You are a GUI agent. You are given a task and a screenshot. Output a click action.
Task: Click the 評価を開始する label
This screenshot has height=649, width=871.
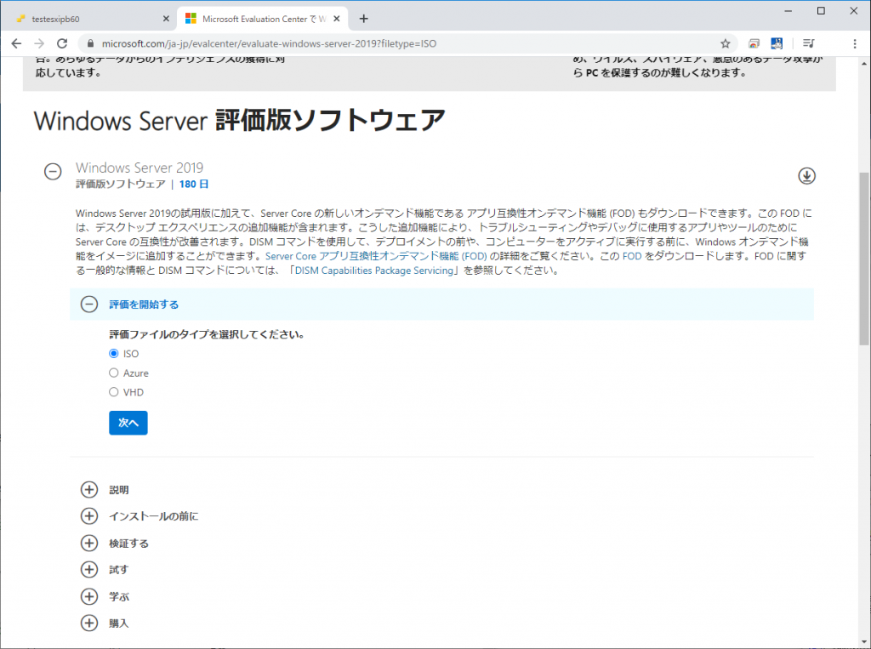coord(144,305)
